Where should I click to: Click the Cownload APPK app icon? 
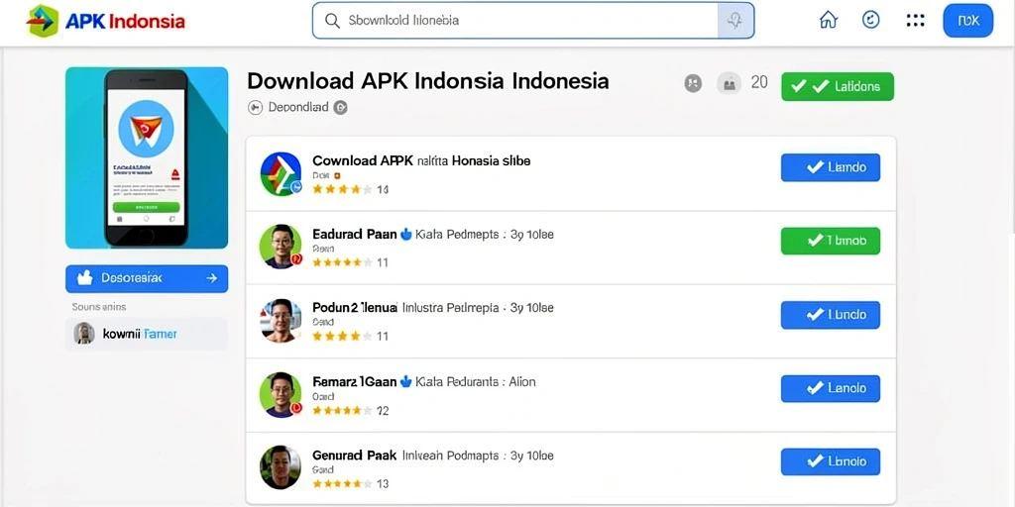281,174
